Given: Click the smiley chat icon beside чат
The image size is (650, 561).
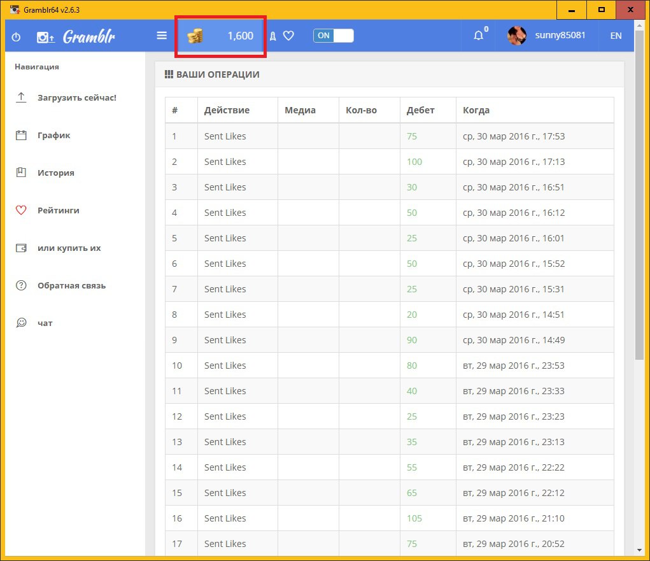Looking at the screenshot, I should tap(21, 323).
